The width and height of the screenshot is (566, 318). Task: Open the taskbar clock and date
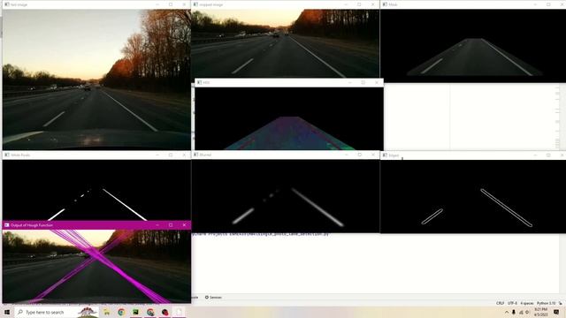[x=540, y=312]
